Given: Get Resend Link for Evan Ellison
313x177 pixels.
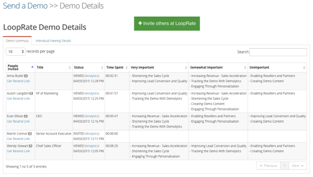Looking at the screenshot, I should (x=18, y=121).
